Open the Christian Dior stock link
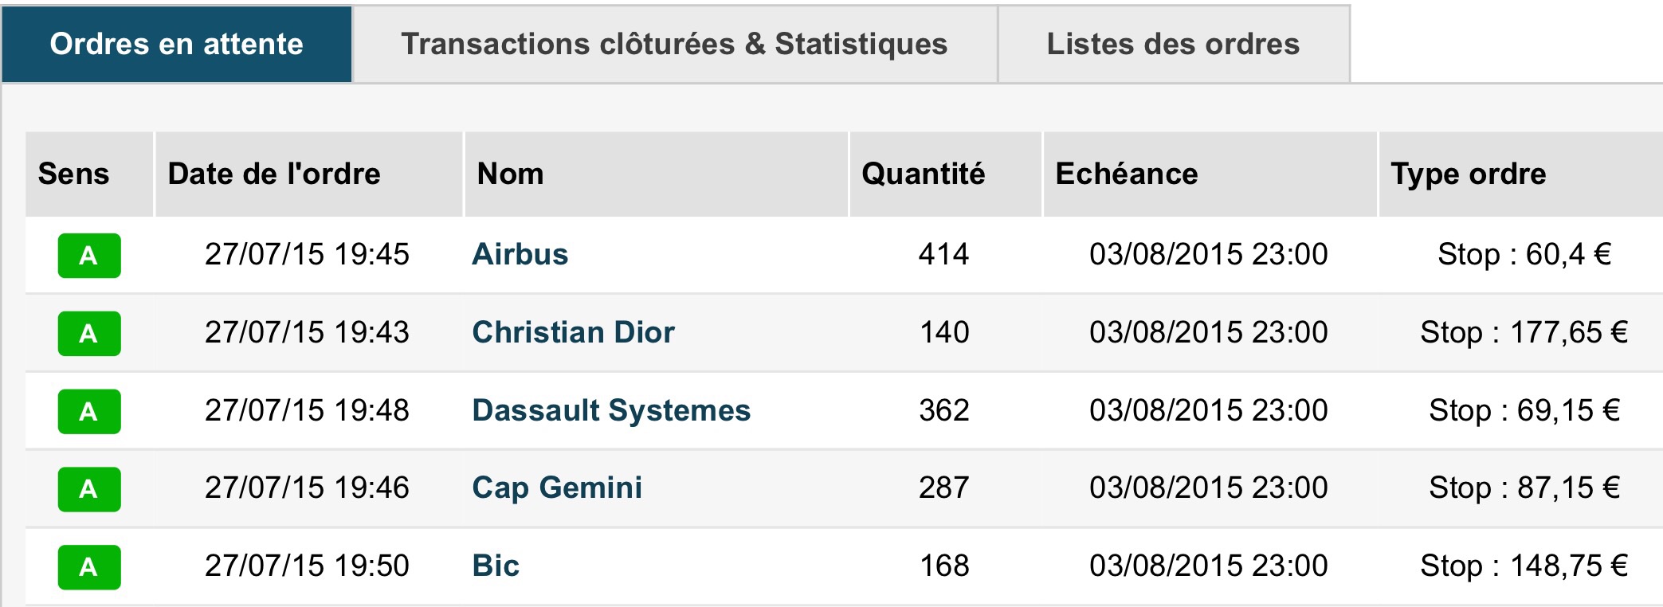Screen dimensions: 1663x607 [573, 332]
